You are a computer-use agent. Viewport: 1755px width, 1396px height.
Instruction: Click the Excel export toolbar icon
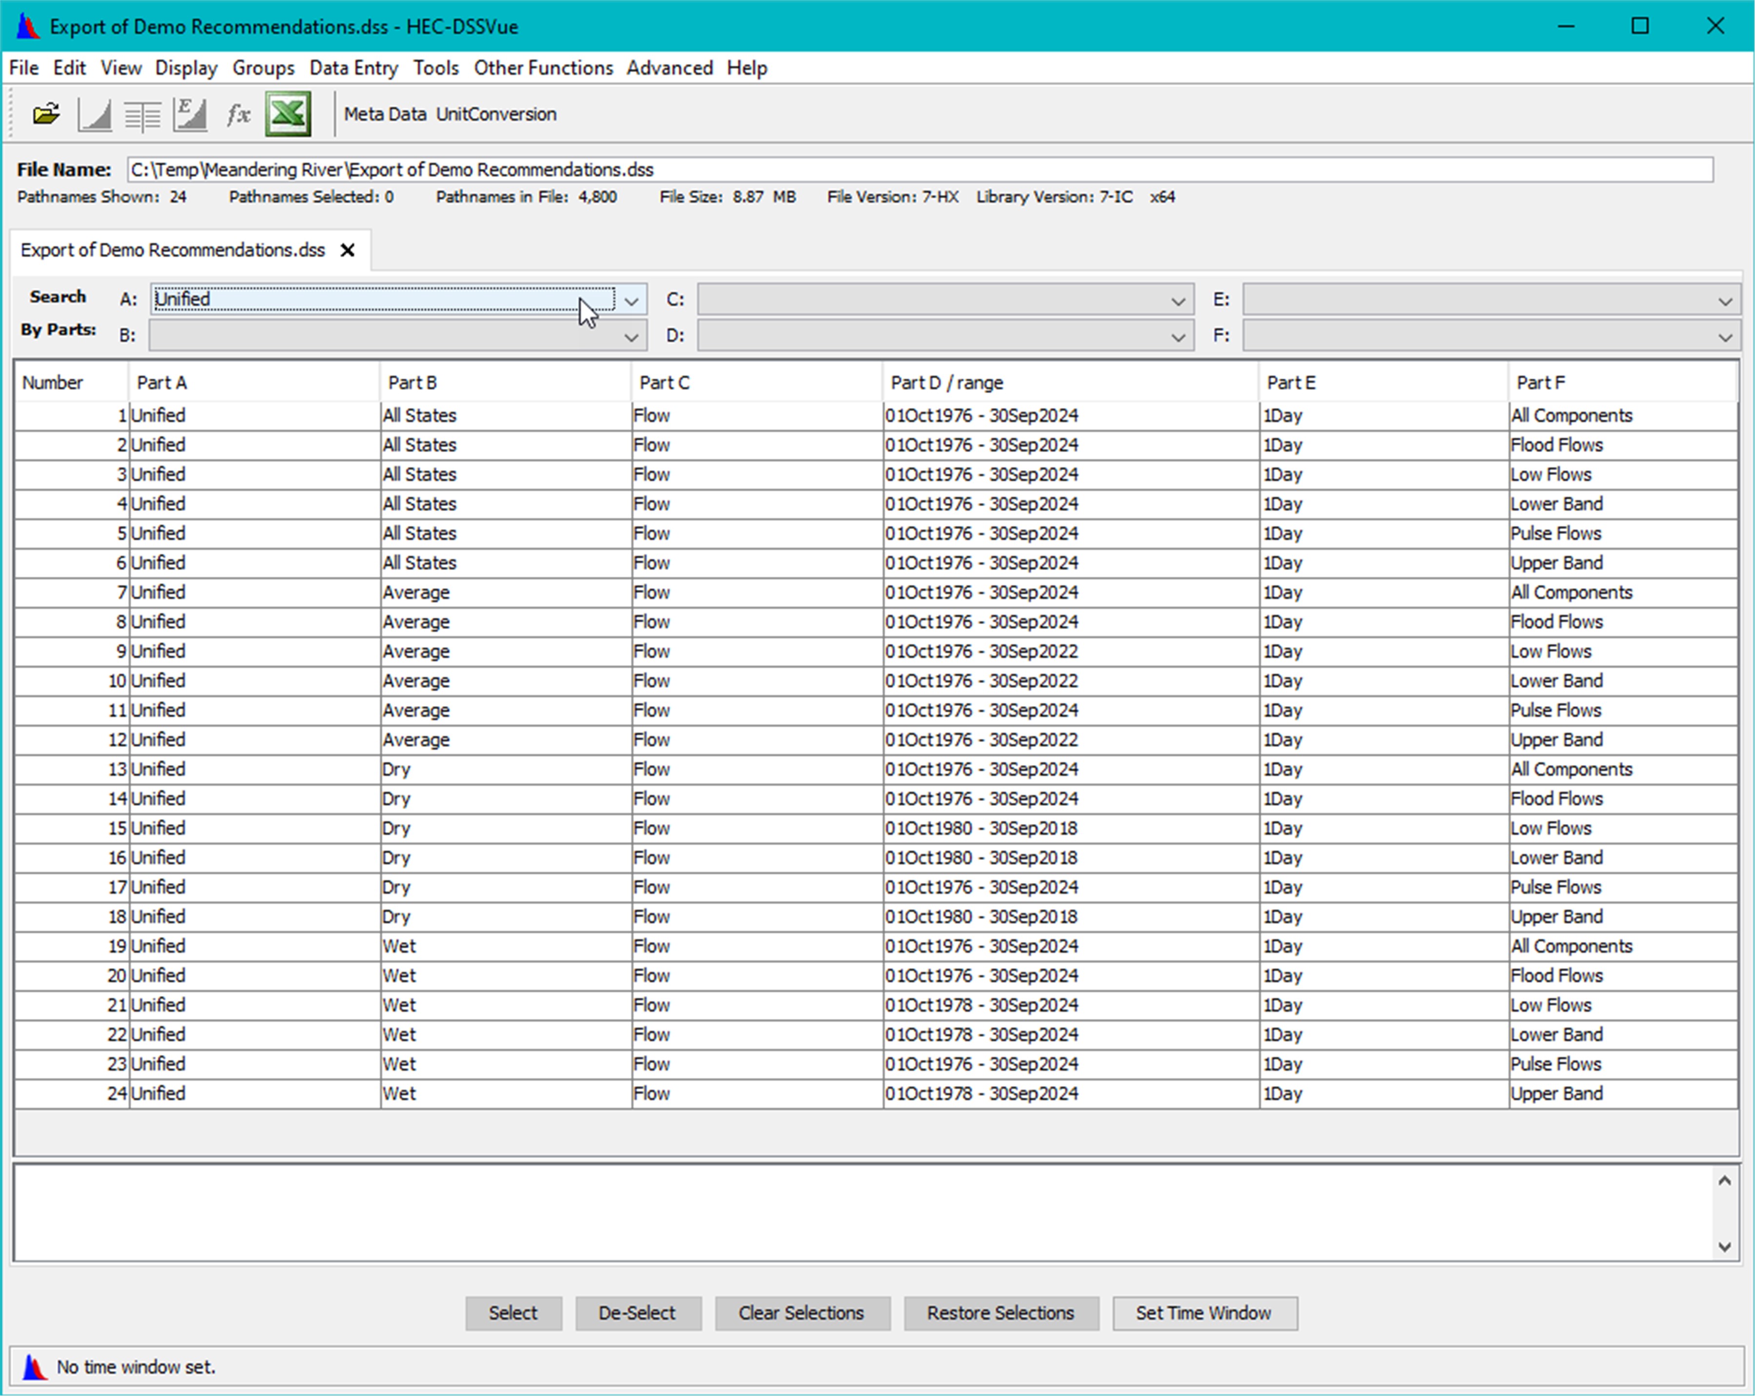[288, 114]
